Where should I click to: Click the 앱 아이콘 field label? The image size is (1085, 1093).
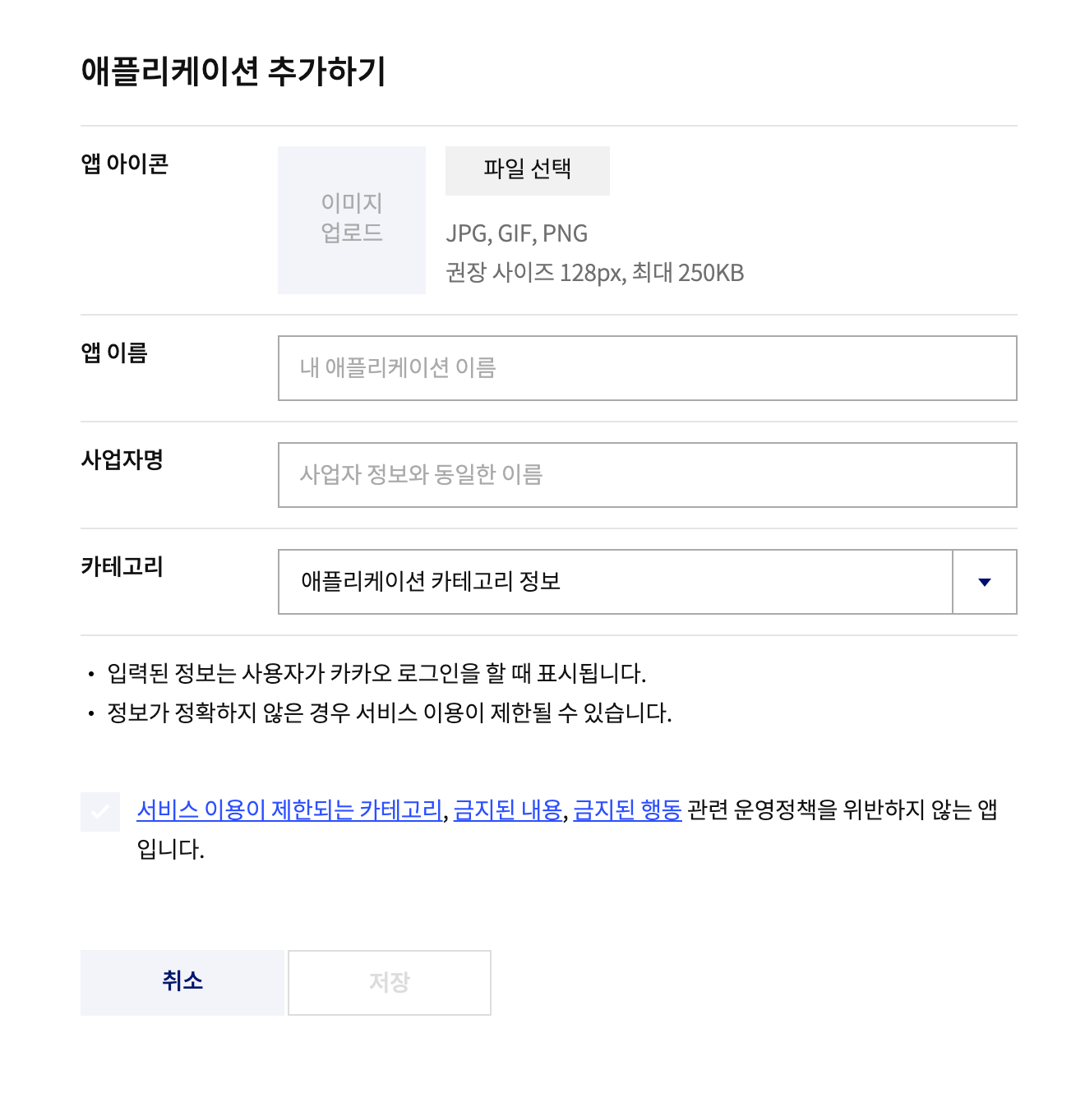(x=125, y=164)
